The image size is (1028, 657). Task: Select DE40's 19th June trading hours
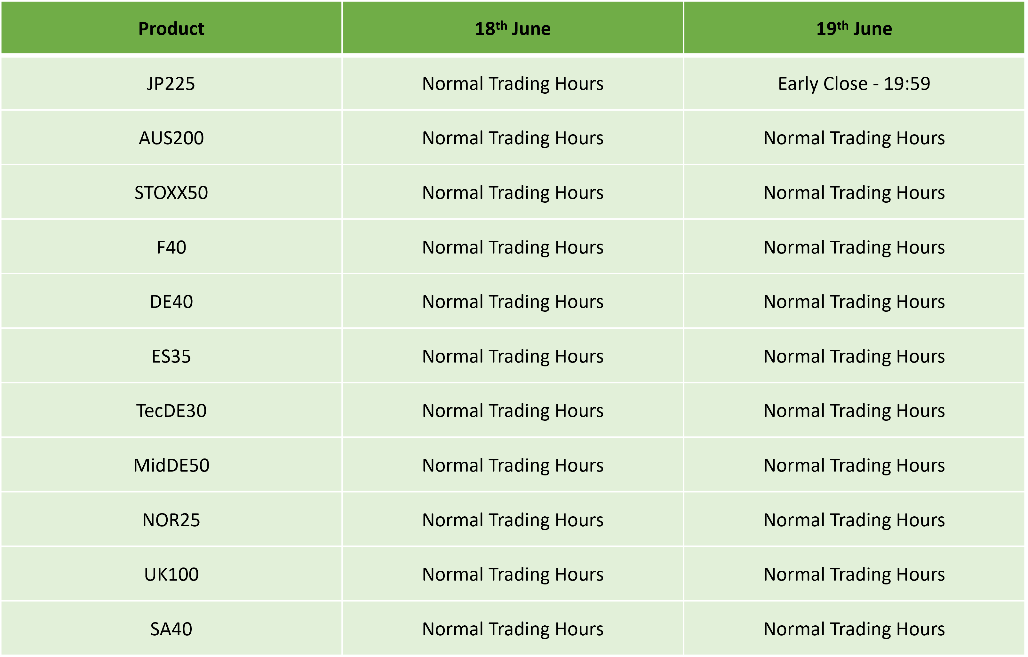tap(854, 301)
